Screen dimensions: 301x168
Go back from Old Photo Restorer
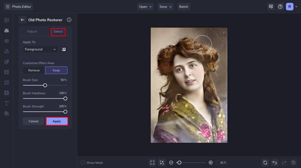tap(22, 20)
